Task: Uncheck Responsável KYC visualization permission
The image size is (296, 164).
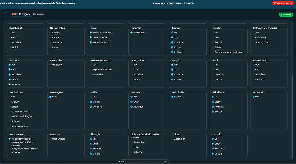Action: (x=9, y=139)
